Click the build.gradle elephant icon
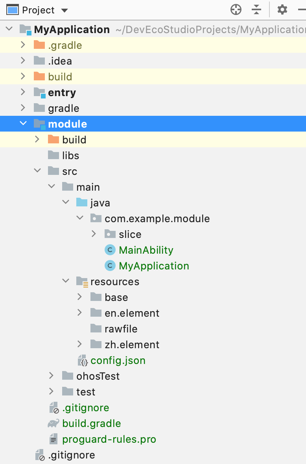Screen dimensions: 306x464 (53, 423)
